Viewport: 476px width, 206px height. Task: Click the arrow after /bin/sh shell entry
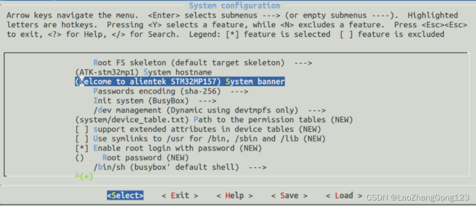(x=258, y=168)
